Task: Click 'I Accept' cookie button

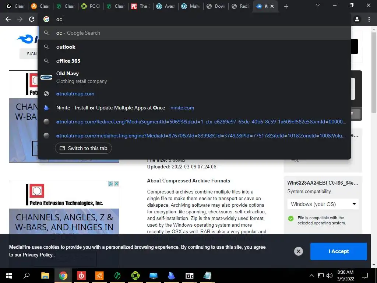Action: click(339, 251)
